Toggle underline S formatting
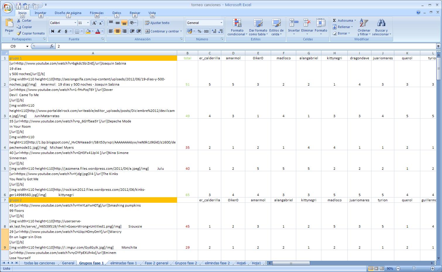The image size is (442, 272). click(66, 31)
